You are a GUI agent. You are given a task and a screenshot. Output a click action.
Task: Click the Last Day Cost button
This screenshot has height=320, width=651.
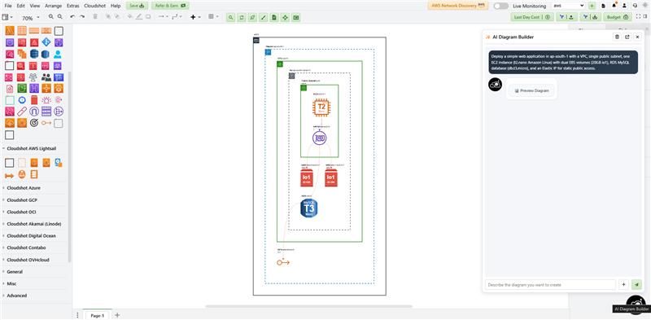(531, 17)
